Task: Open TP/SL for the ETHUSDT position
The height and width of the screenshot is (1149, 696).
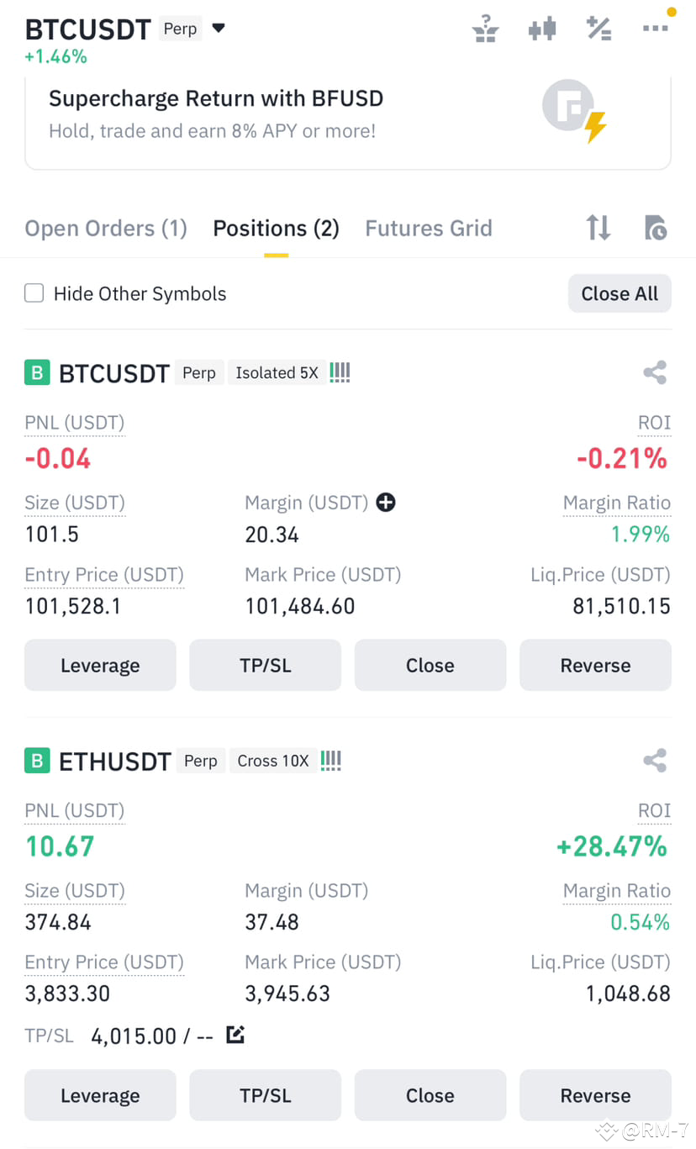Action: (x=265, y=1095)
